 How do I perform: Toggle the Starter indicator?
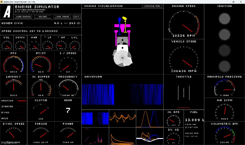click(13, 107)
